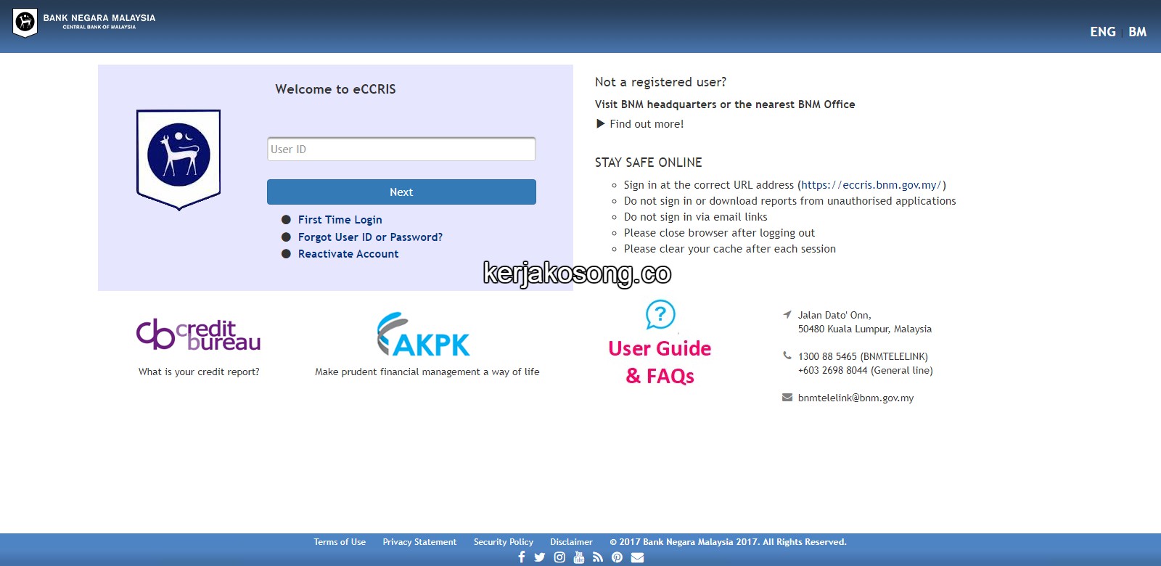The height and width of the screenshot is (566, 1161).
Task: Click '50480 Kuala Lumpur, Malaysia' line
Action: coord(864,329)
